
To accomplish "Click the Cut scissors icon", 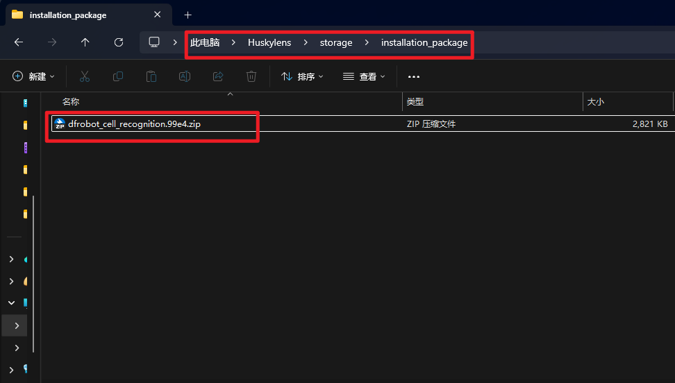I will tap(85, 76).
